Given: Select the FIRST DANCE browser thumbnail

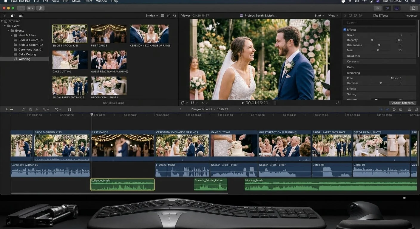Looking at the screenshot, I should (109, 34).
